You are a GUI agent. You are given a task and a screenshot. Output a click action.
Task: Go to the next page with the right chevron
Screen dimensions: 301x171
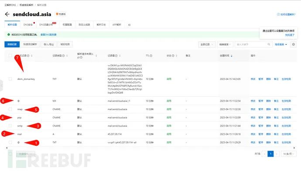[277, 154]
